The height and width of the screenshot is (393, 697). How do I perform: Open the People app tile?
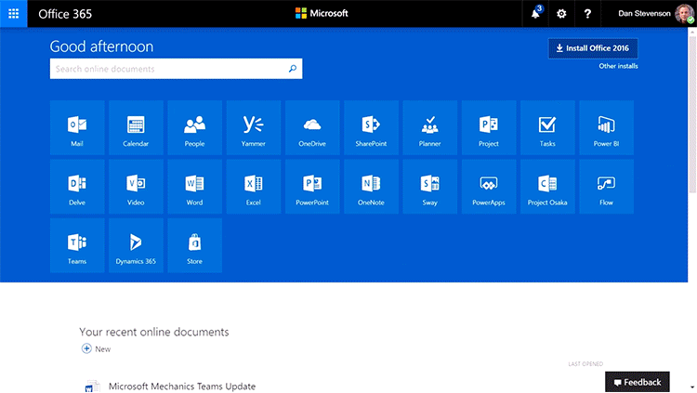pos(195,127)
